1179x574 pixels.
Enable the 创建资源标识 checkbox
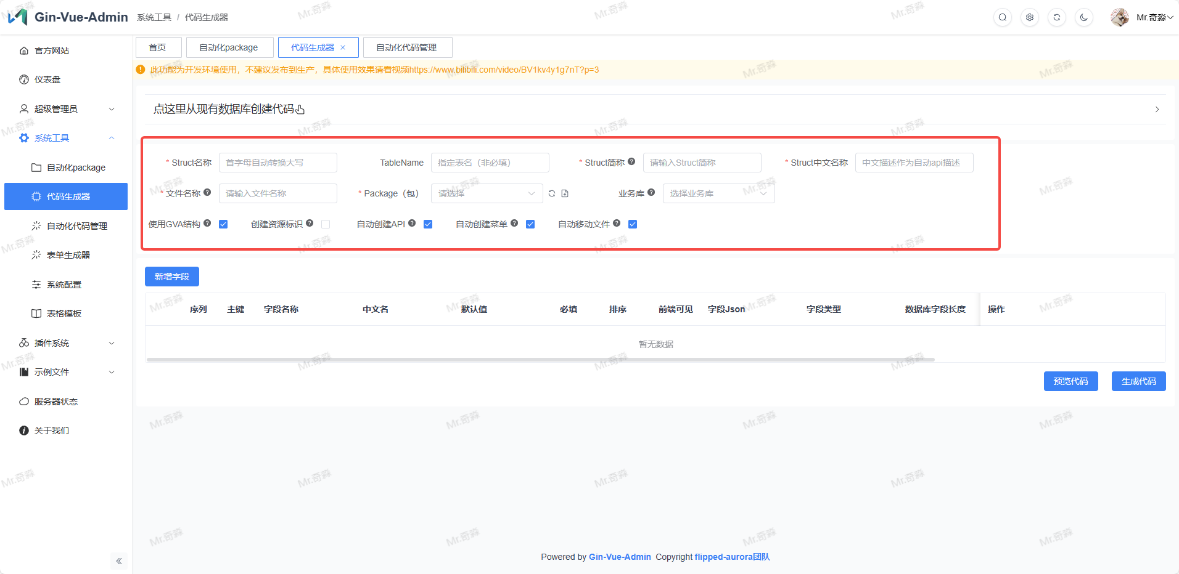[x=326, y=224]
